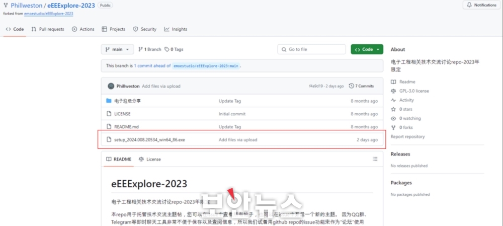Open the Readme link in About sidebar
Image resolution: width=503 pixels, height=226 pixels.
pos(403,82)
